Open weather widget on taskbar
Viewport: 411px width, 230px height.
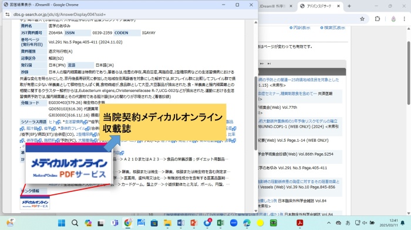tap(10, 222)
